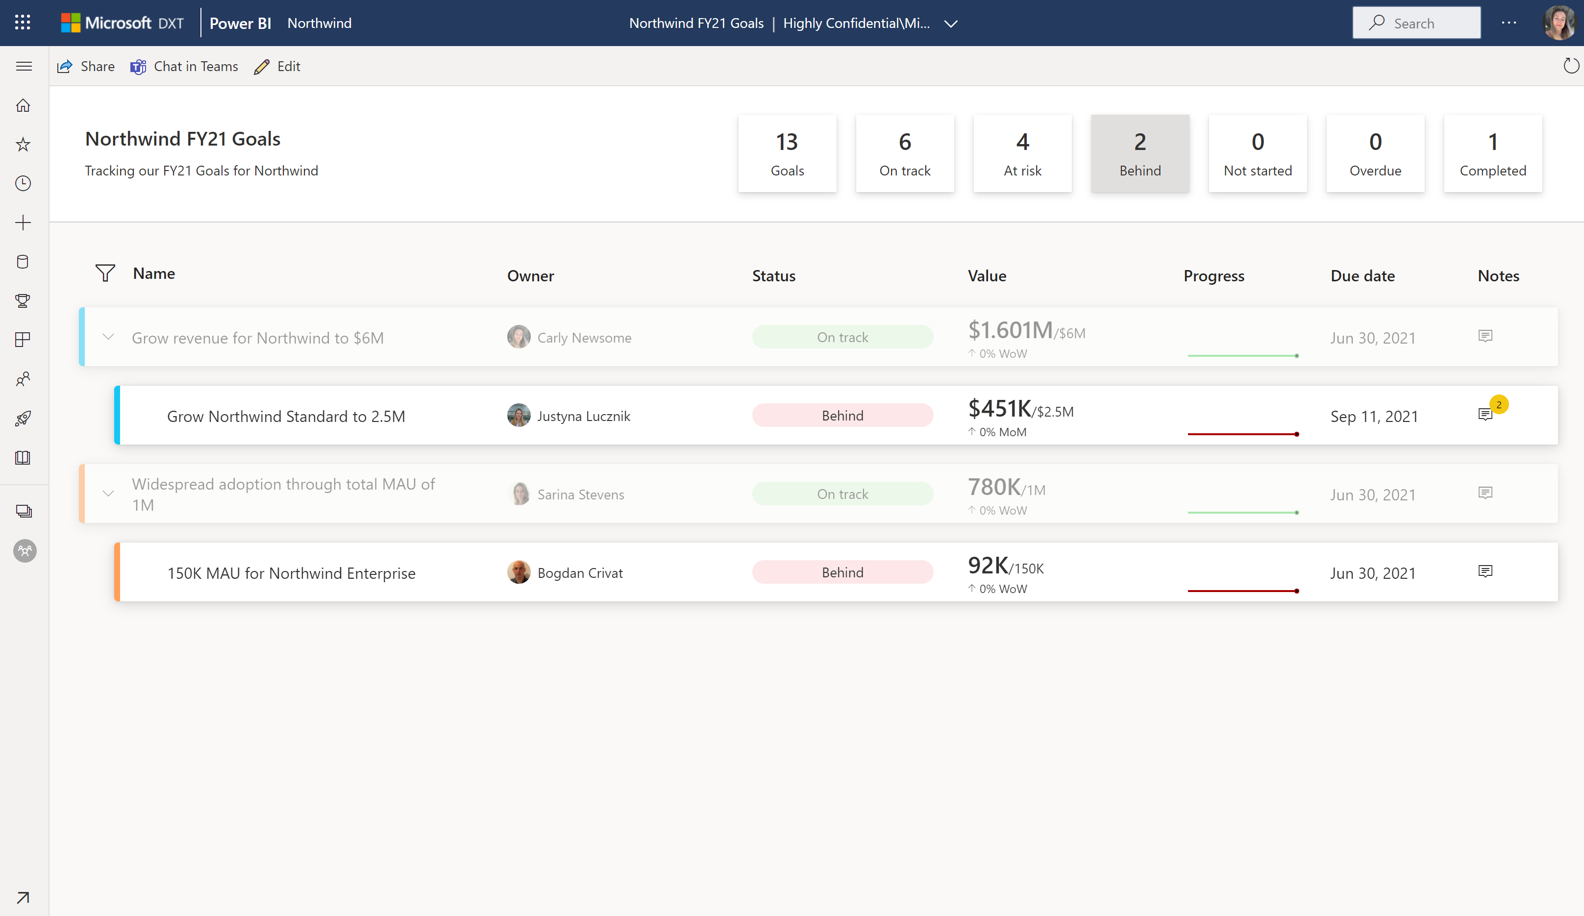The image size is (1584, 916).
Task: Expand the Widespread adoption MAU row
Action: (108, 494)
